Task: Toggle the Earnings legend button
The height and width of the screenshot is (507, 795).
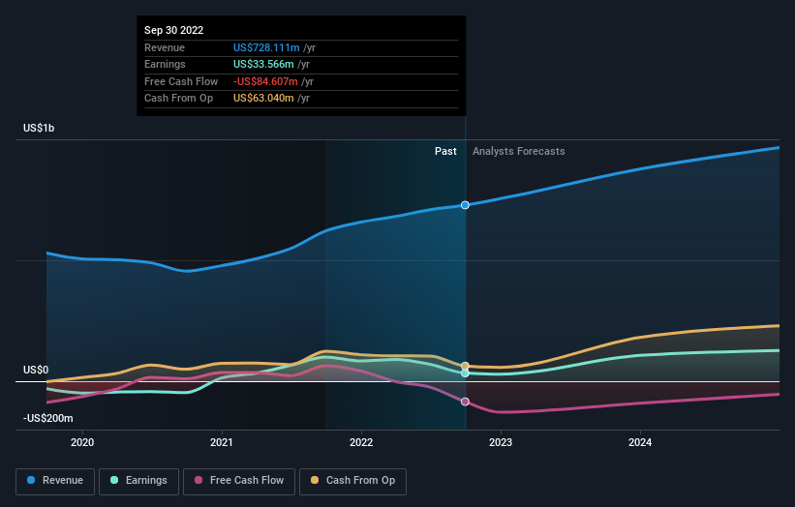Action: (x=138, y=481)
